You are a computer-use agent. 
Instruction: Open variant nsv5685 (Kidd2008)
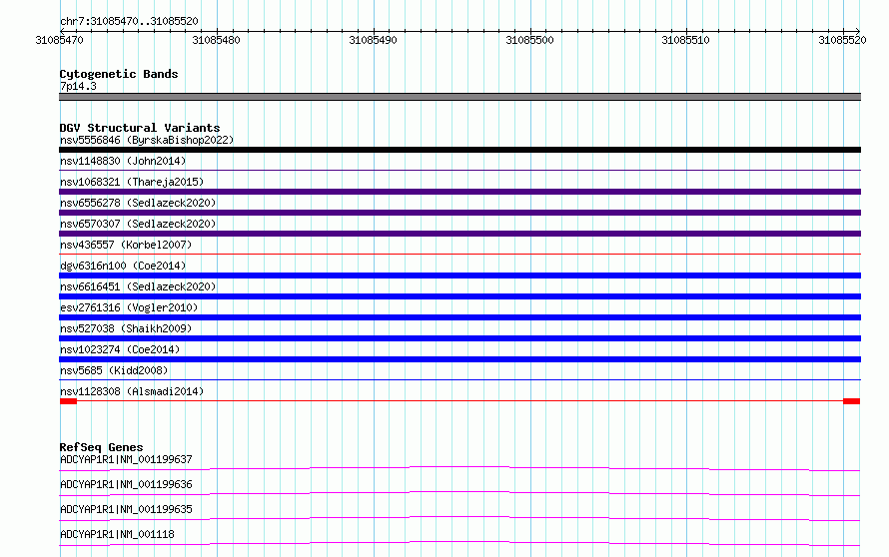[114, 370]
